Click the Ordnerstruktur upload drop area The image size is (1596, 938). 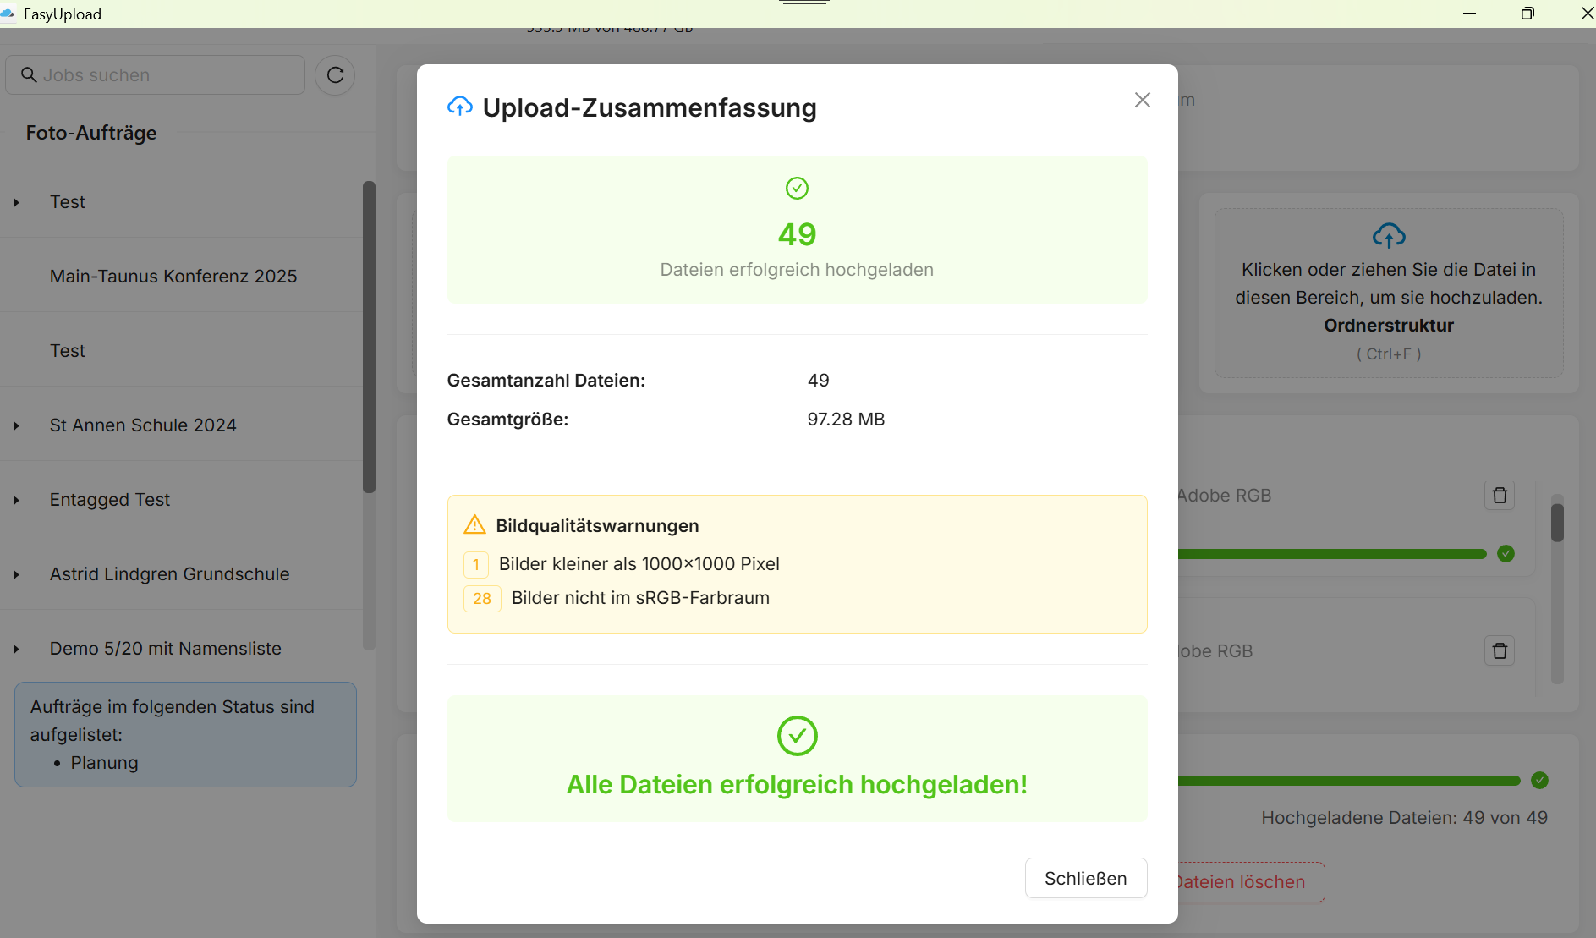pyautogui.click(x=1389, y=293)
